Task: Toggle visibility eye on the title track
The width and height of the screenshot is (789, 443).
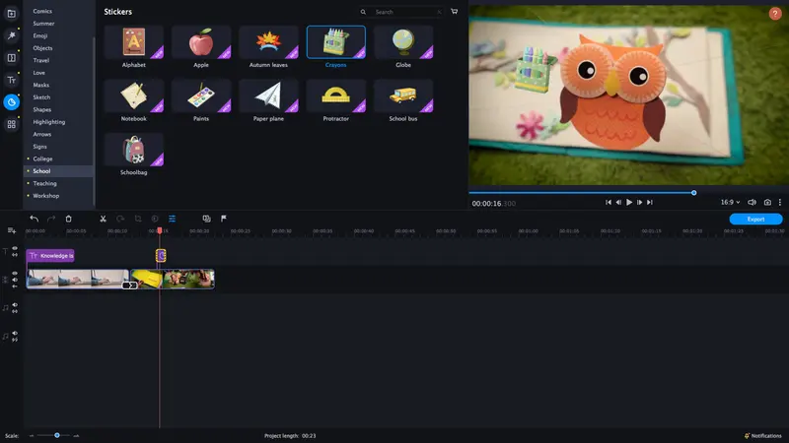Action: [x=15, y=248]
